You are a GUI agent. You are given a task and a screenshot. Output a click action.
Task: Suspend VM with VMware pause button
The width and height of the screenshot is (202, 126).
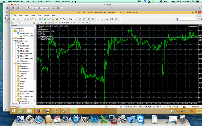tap(13, 8)
